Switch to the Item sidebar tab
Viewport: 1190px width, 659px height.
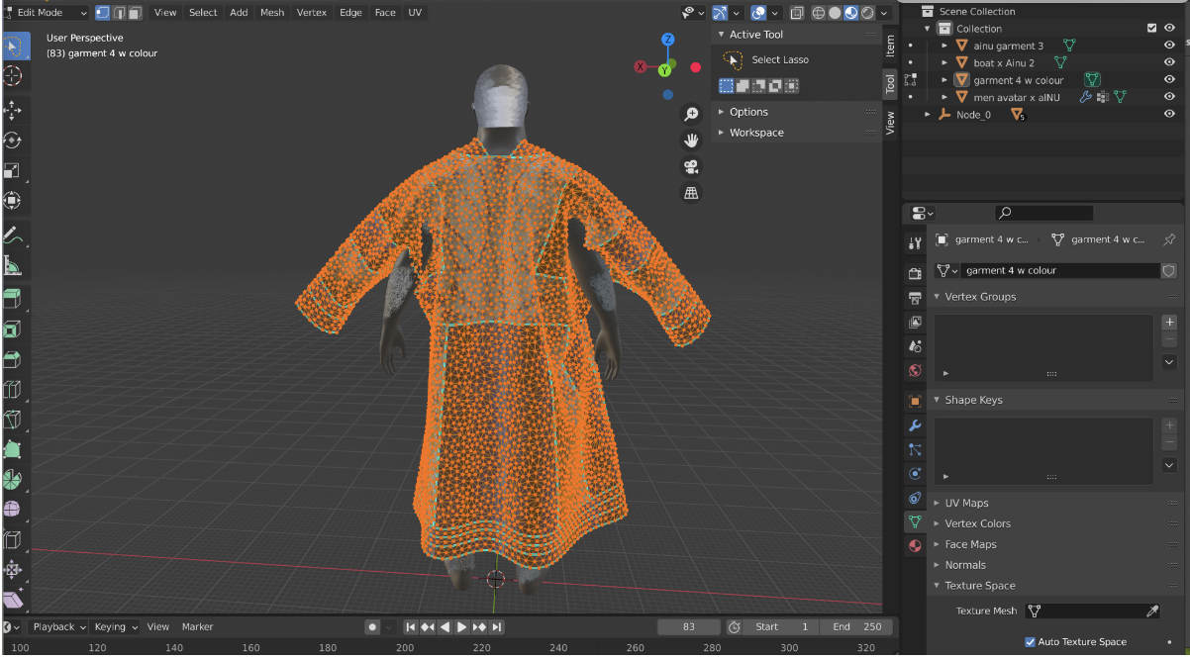point(889,45)
